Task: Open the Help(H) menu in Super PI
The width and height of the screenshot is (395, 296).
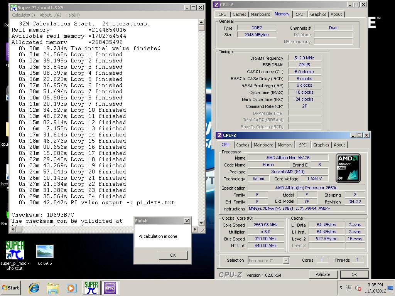Action: (x=73, y=15)
